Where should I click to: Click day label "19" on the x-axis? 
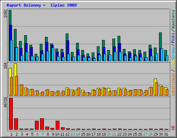[x=104, y=134]
